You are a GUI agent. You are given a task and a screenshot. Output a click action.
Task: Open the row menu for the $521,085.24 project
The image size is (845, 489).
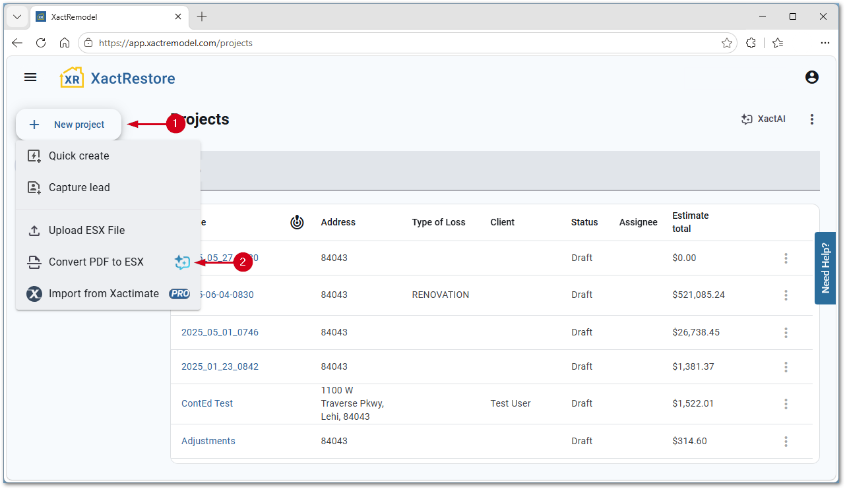[786, 295]
